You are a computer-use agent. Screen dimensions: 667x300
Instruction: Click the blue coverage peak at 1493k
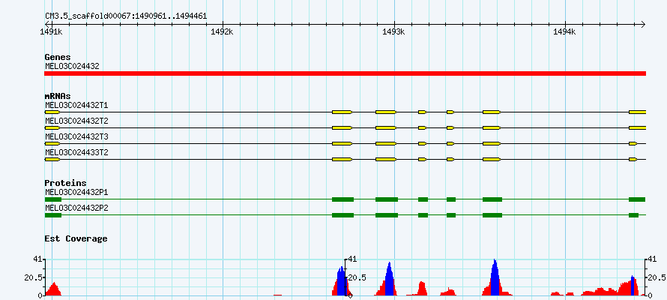(389, 280)
